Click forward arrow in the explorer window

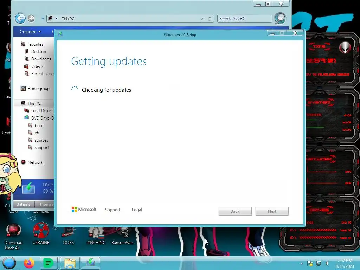point(31,18)
